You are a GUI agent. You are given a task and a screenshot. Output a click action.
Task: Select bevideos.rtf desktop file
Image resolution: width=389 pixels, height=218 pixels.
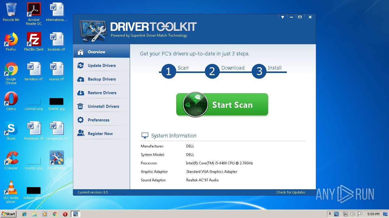pos(34,71)
